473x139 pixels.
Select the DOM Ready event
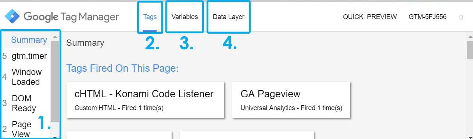click(x=24, y=103)
